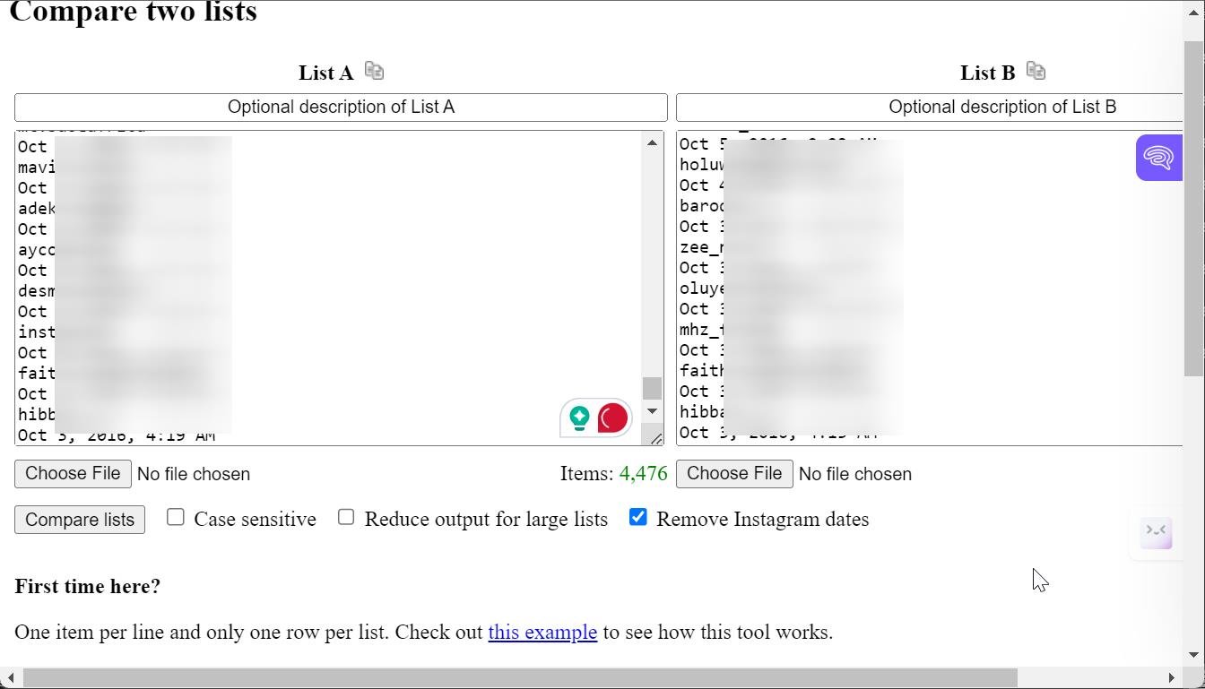Click the 'First time here?' heading
The height and width of the screenshot is (689, 1205).
pos(88,586)
